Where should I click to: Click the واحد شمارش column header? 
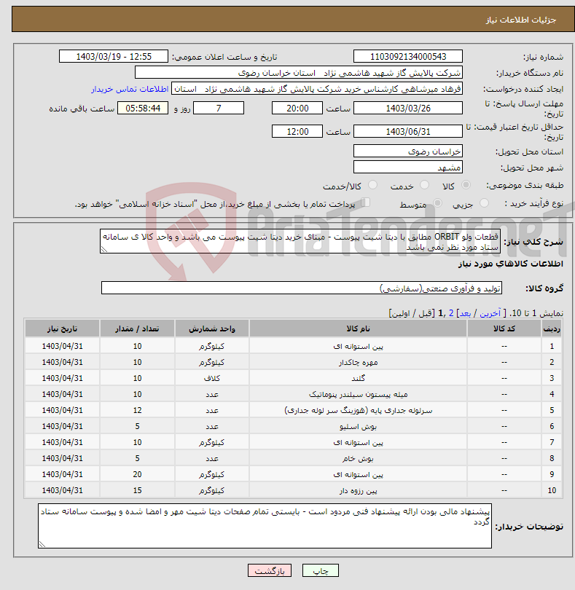[x=211, y=329]
